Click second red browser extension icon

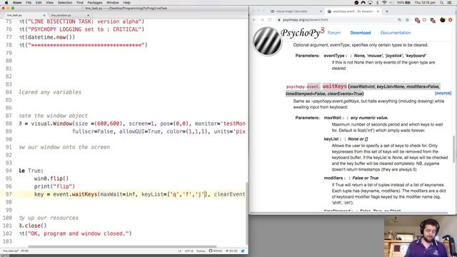(x=433, y=20)
